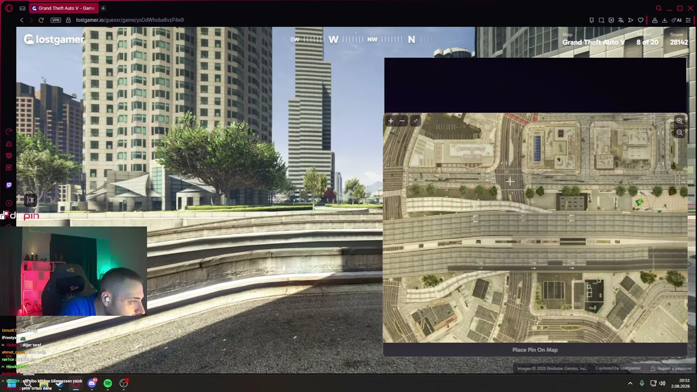The image size is (697, 392).
Task: Click the W heading on the compass
Action: 333,39
